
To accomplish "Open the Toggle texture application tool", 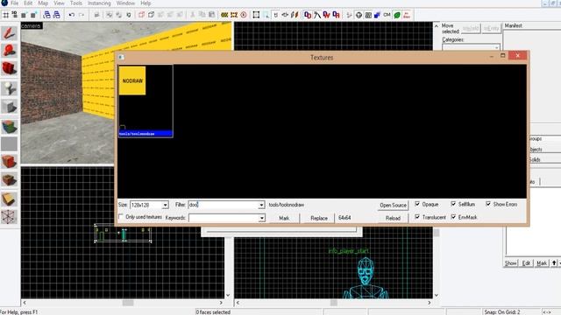I will pyautogui.click(x=10, y=126).
